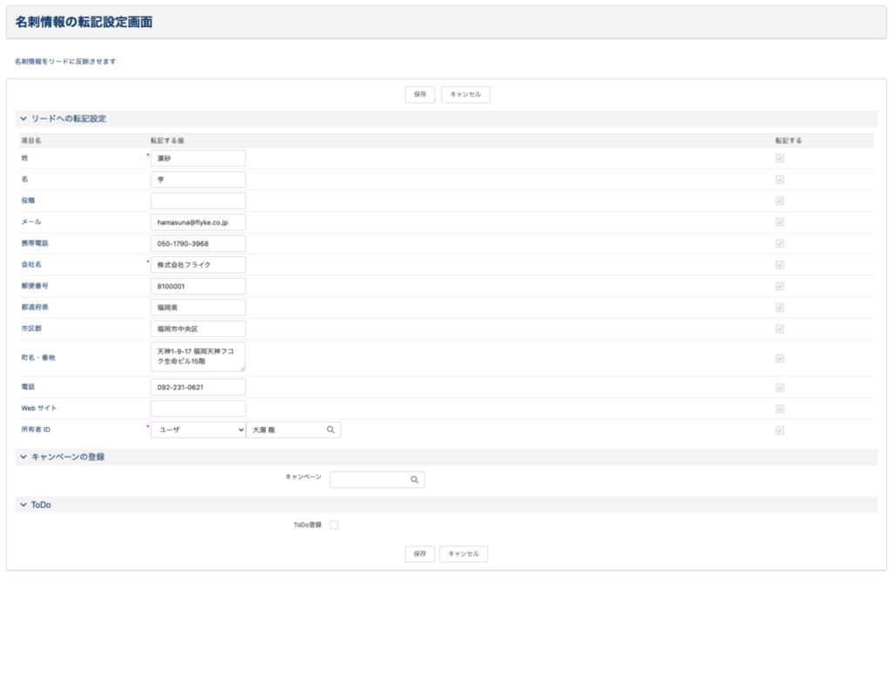Image resolution: width=893 pixels, height=678 pixels.
Task: Click the キャンペーン lookup input field
Action: pos(377,480)
